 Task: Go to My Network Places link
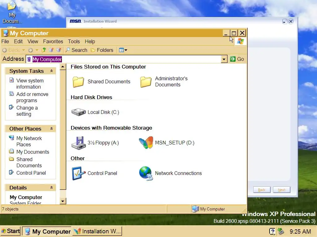29,141
